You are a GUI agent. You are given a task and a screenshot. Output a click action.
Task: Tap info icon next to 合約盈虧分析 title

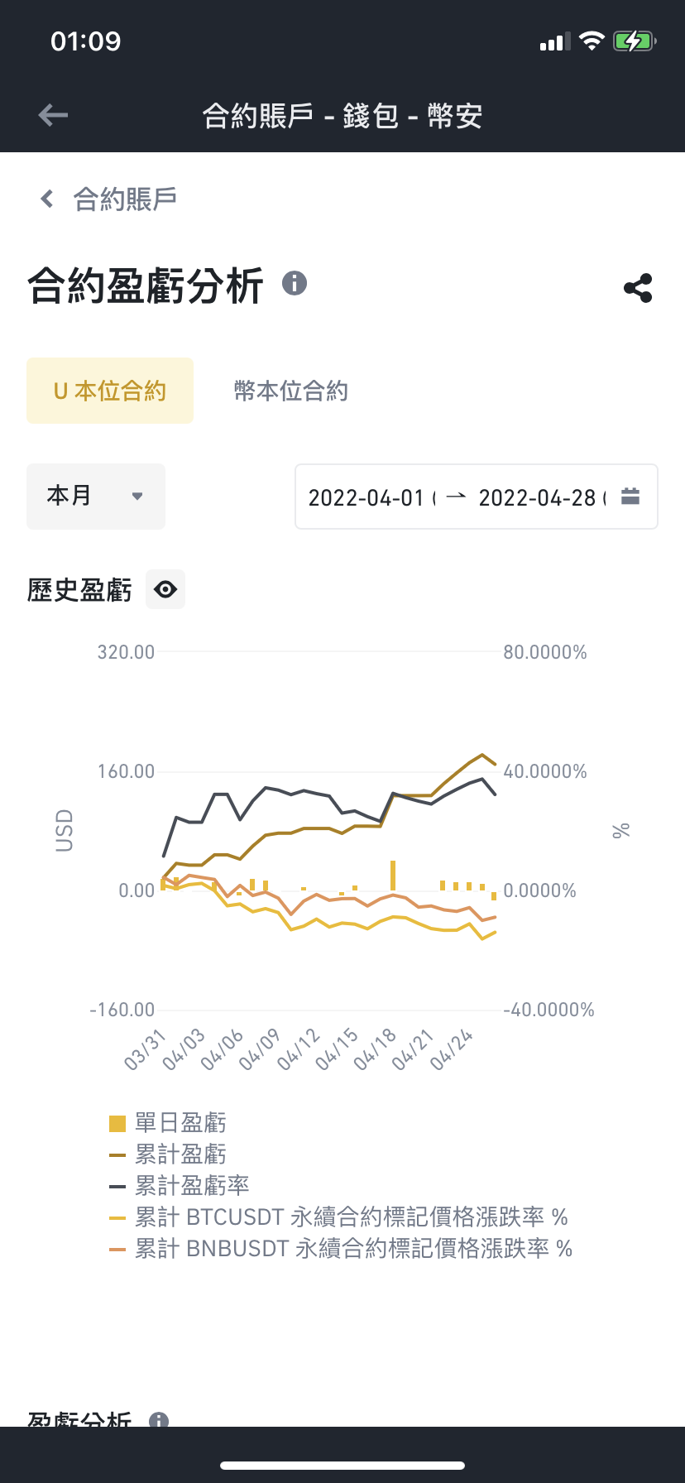[x=295, y=284]
